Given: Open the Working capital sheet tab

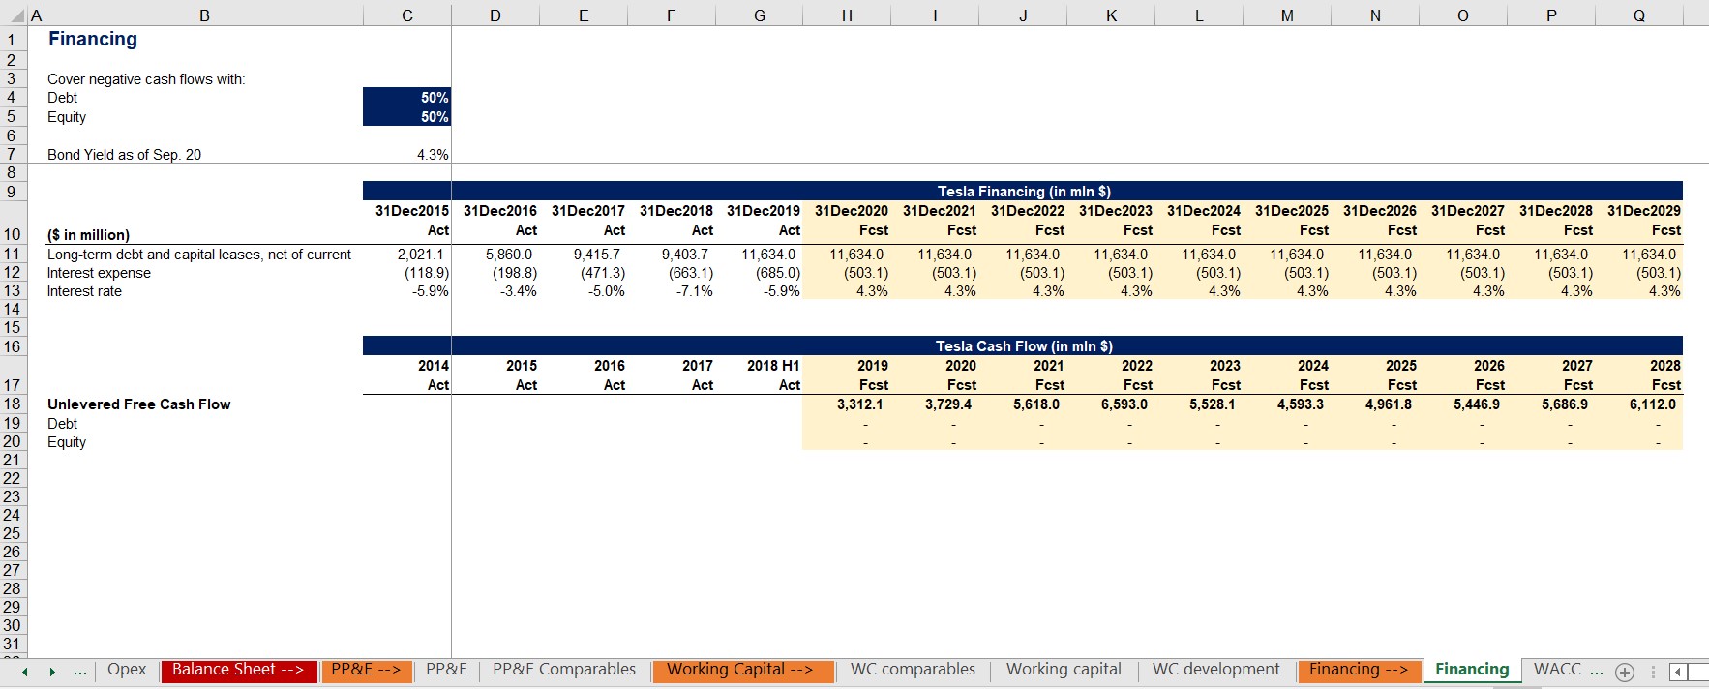Looking at the screenshot, I should click(x=1064, y=670).
